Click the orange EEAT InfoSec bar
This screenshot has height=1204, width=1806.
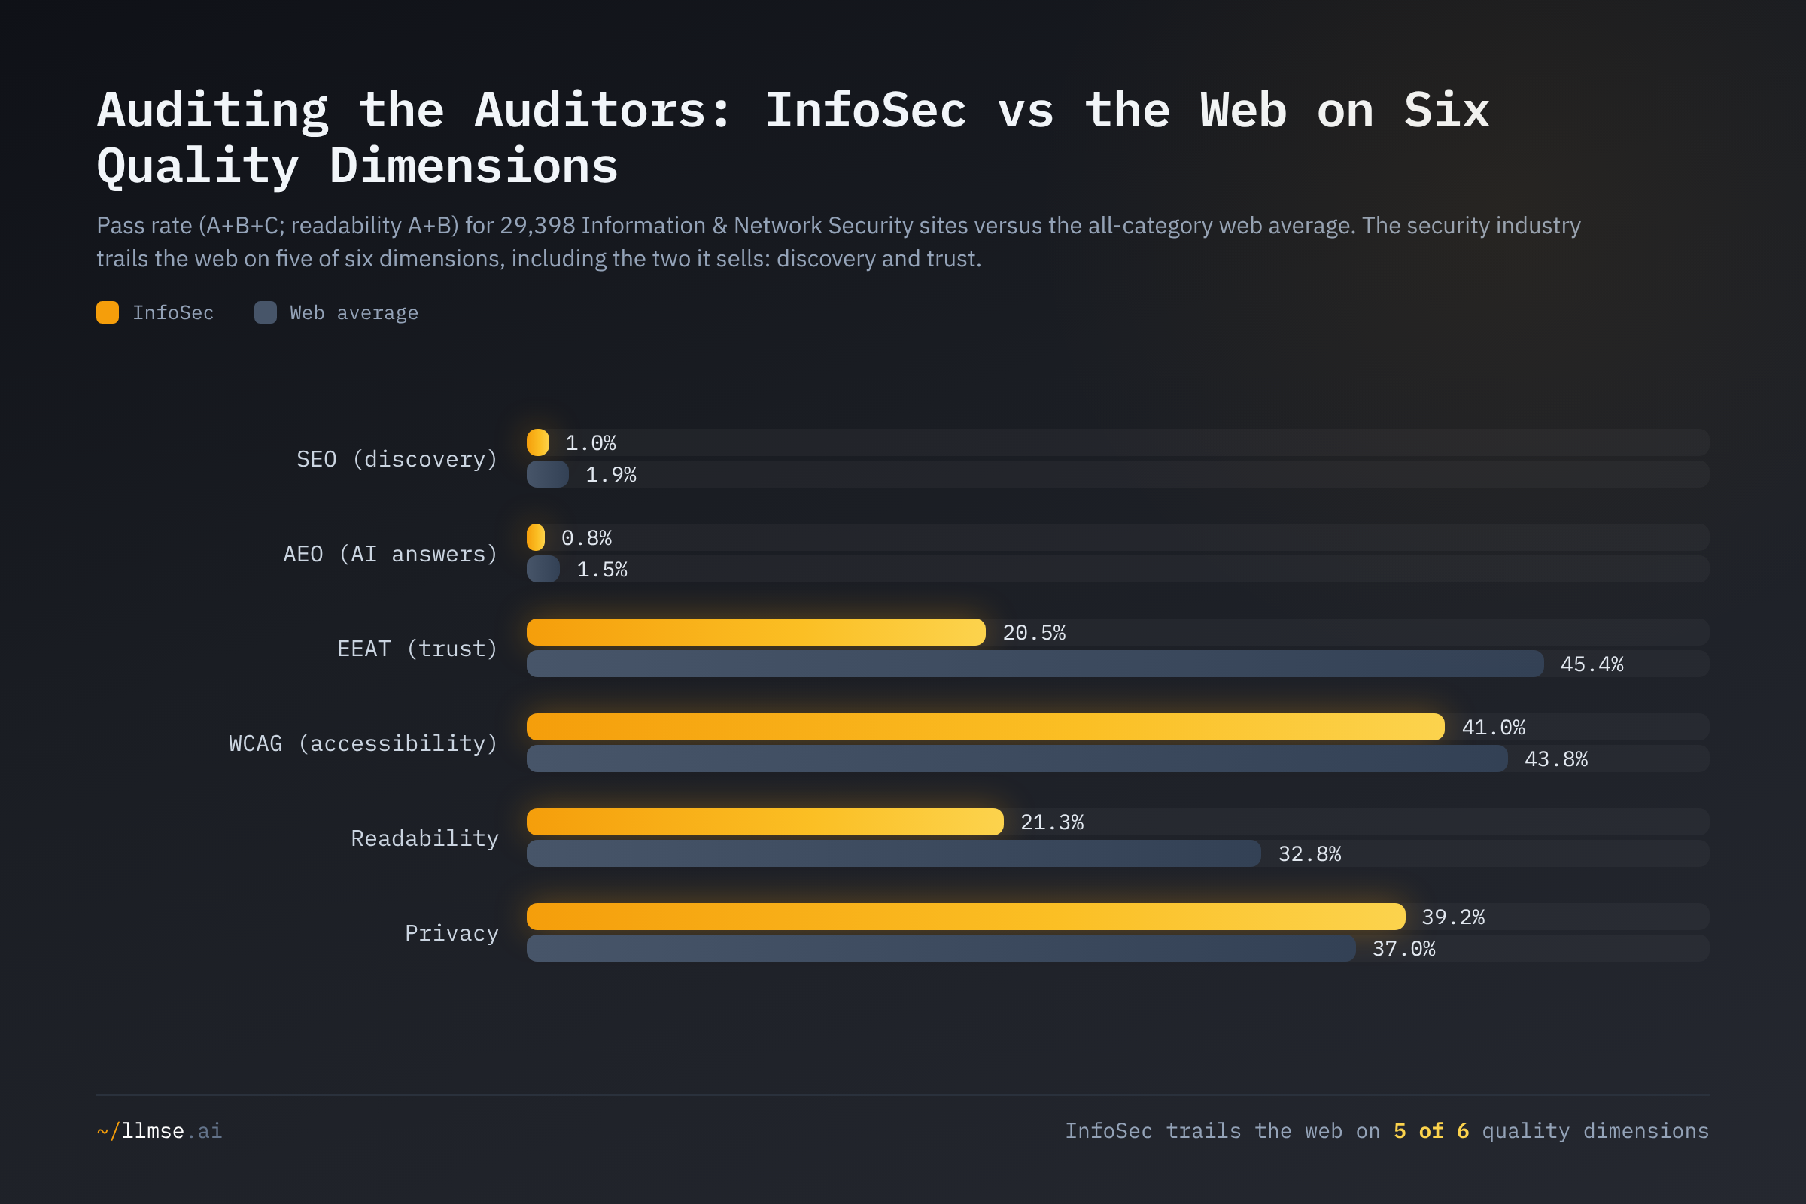(756, 632)
